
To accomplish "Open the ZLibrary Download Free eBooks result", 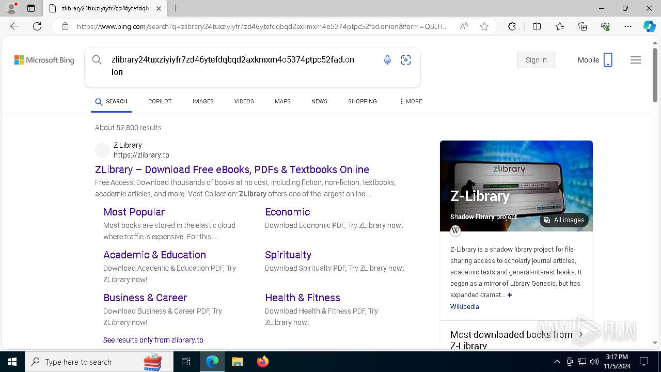I will [232, 169].
